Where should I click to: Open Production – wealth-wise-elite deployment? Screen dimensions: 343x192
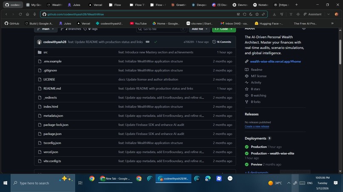[272, 153]
